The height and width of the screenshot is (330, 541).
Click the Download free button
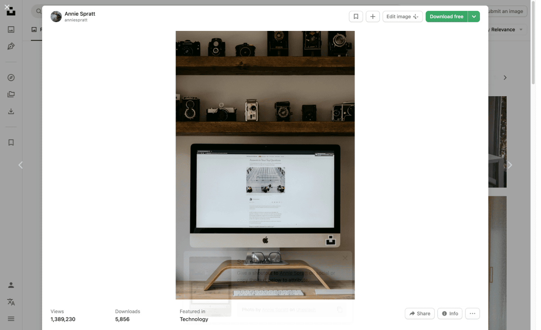446,17
